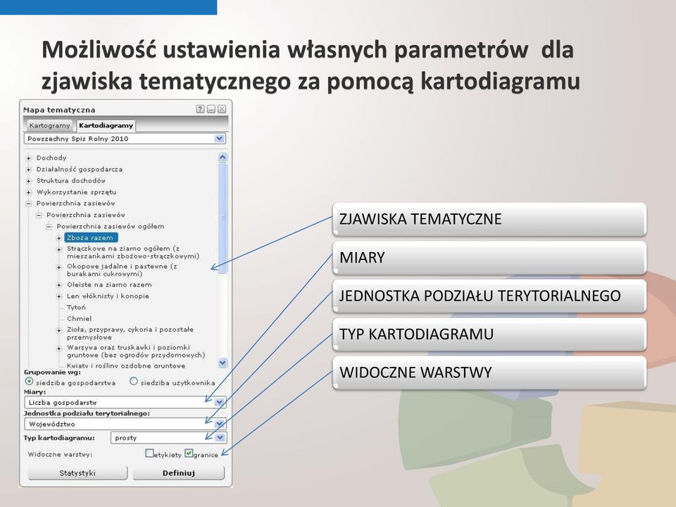Image resolution: width=676 pixels, height=507 pixels.
Task: Uncheck the granice layer checkbox
Action: (189, 453)
